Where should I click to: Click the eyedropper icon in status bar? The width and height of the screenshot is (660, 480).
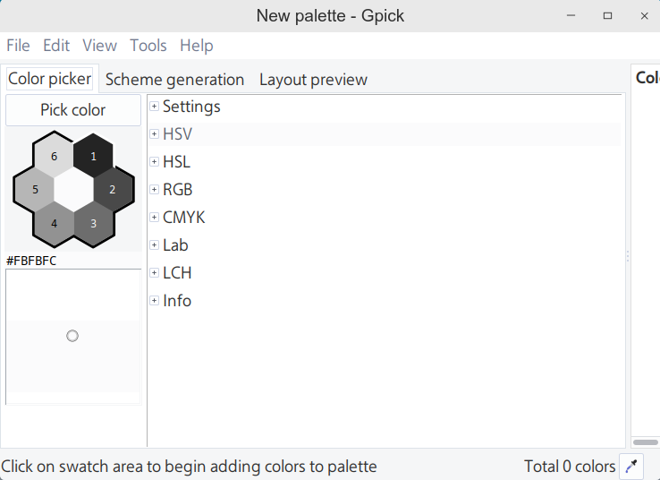point(631,466)
